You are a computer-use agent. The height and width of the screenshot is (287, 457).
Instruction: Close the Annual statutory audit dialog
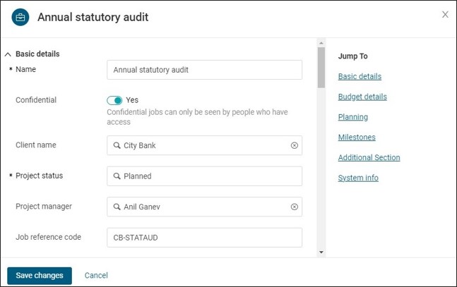coord(445,15)
